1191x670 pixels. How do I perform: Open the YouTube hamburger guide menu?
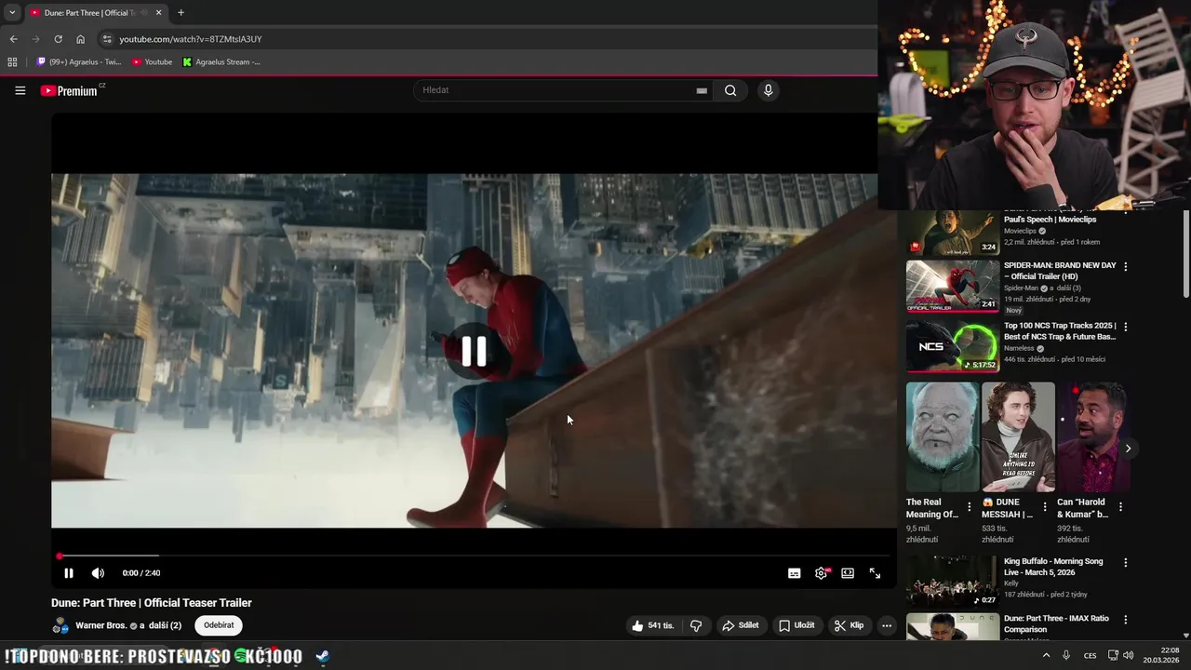[x=20, y=90]
